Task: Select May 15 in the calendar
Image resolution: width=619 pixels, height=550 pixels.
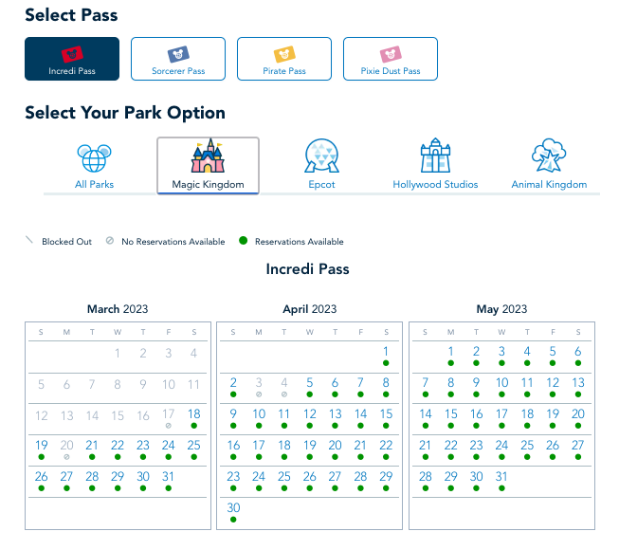Action: [451, 414]
